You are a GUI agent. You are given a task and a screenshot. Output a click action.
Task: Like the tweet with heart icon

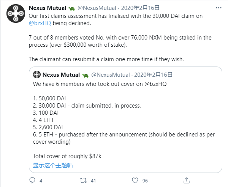(x=135, y=180)
